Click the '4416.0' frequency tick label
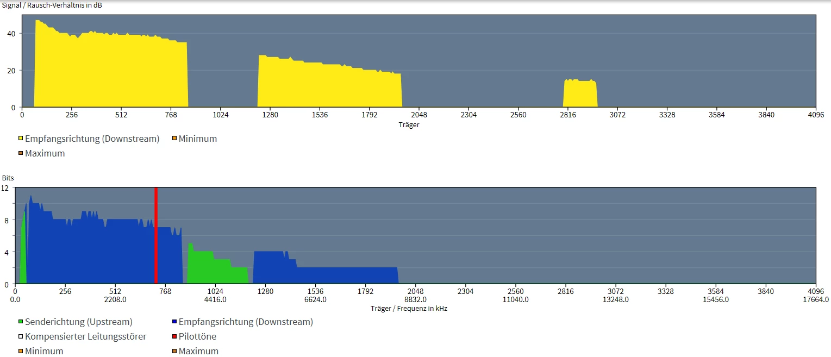 click(215, 299)
